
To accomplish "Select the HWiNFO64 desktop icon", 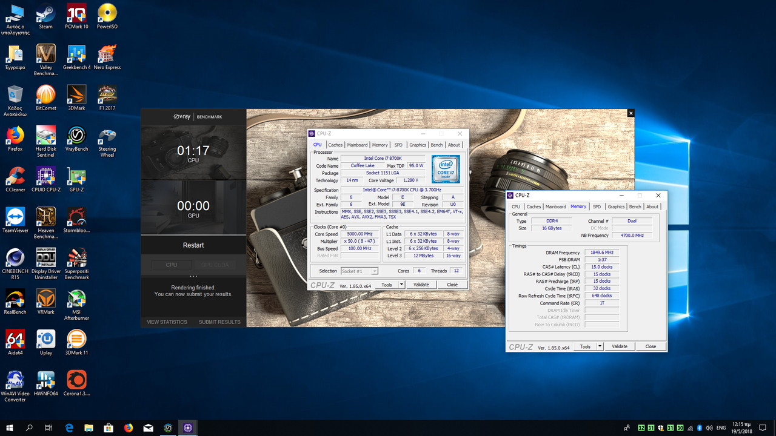I will click(45, 383).
